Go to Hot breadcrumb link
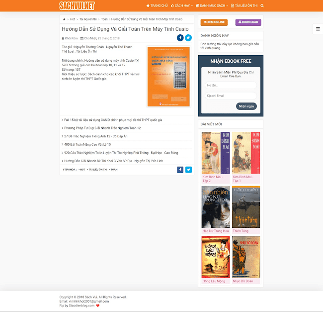This screenshot has height=312, width=323. [73, 19]
